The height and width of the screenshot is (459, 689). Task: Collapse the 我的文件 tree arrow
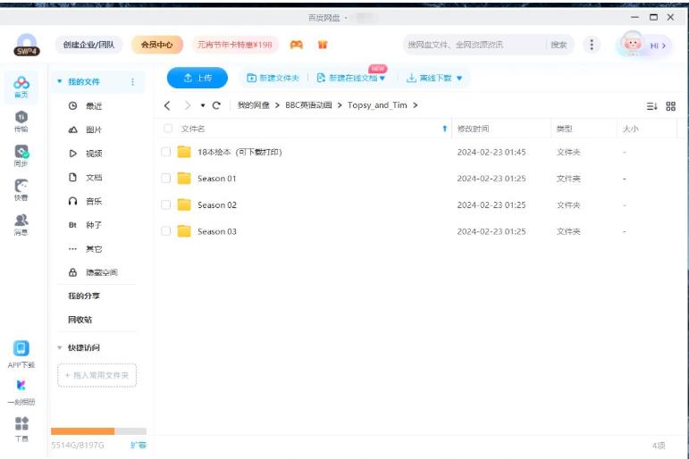point(60,81)
